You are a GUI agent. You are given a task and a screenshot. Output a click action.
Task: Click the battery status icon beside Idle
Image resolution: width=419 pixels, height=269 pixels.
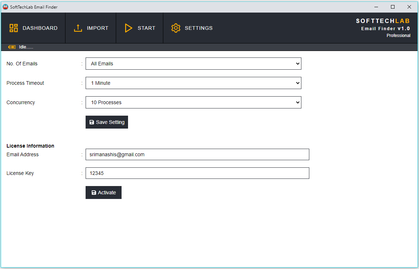(x=12, y=47)
